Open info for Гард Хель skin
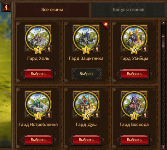Viewport: 167px width, 150px height. (x=49, y=49)
